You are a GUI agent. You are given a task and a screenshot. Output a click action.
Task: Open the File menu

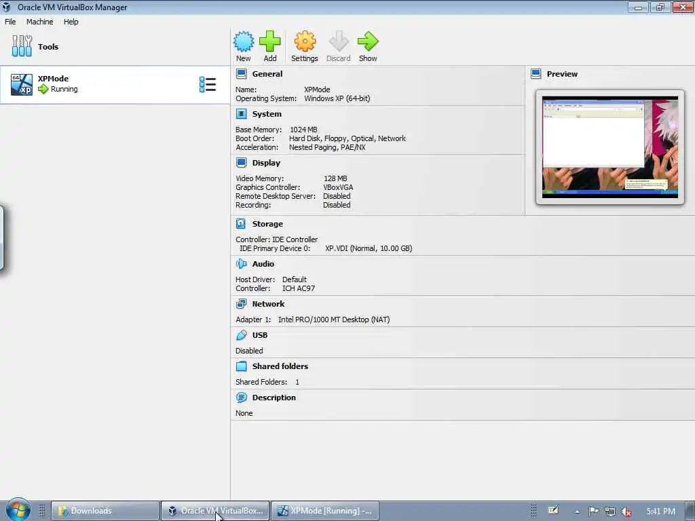10,22
